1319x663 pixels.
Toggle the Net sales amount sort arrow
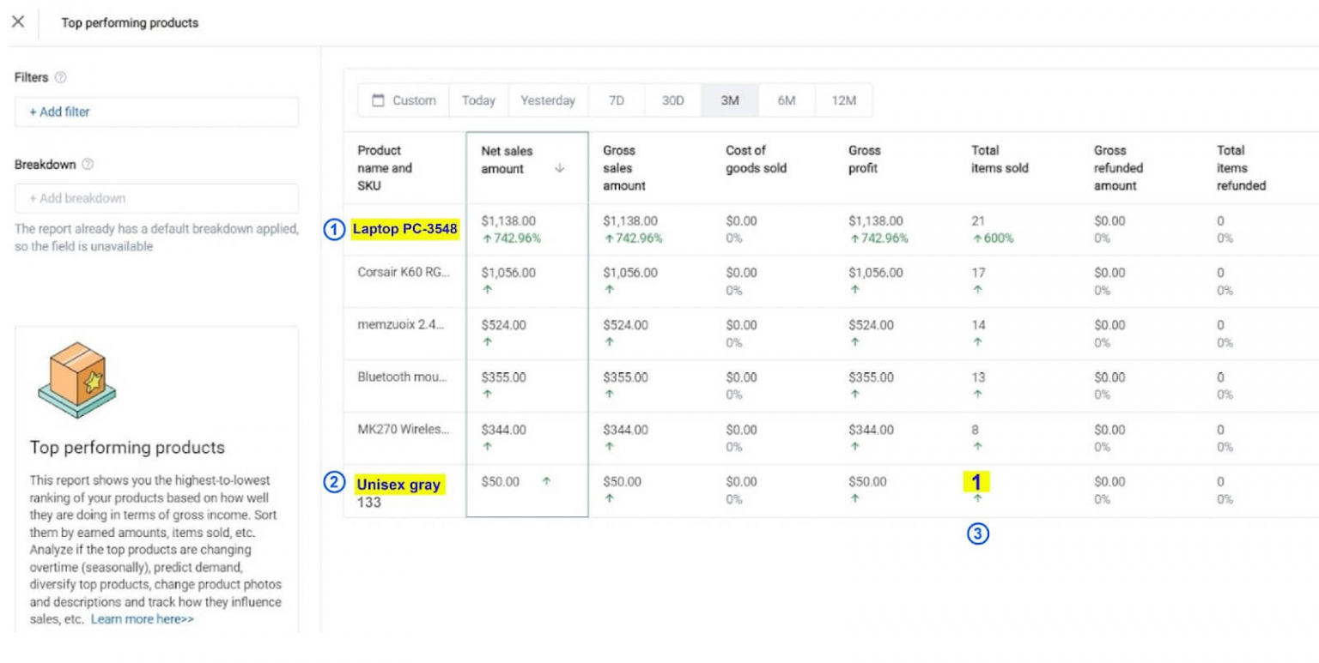(559, 169)
